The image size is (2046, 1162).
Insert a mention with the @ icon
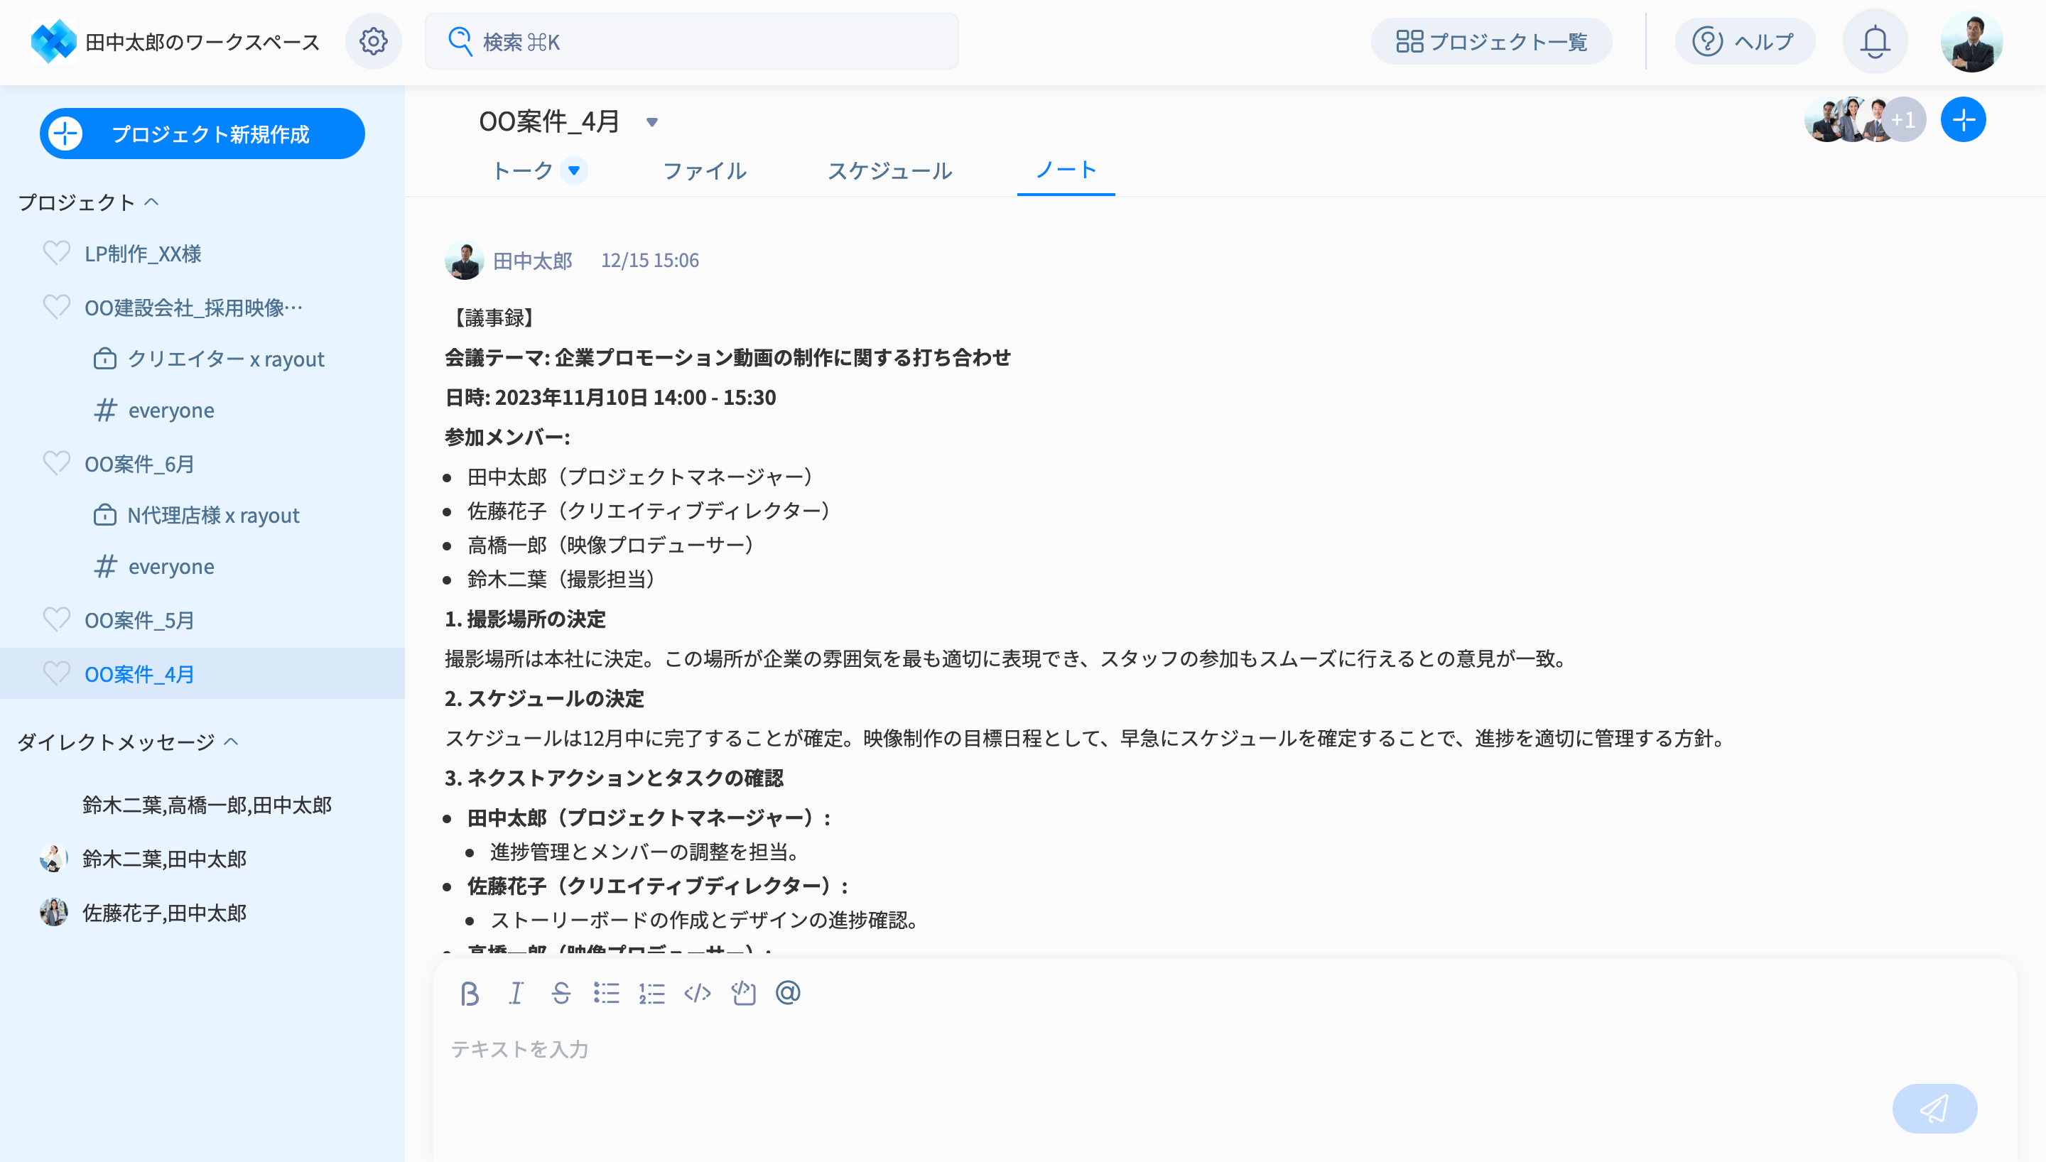coord(788,993)
